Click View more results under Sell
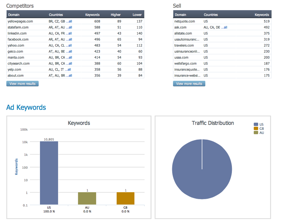This screenshot has height=224, width=282. 189,84
